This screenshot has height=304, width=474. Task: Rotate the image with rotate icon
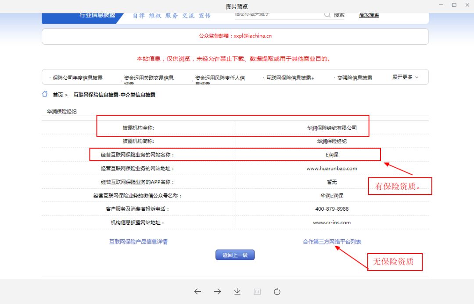pos(277,292)
